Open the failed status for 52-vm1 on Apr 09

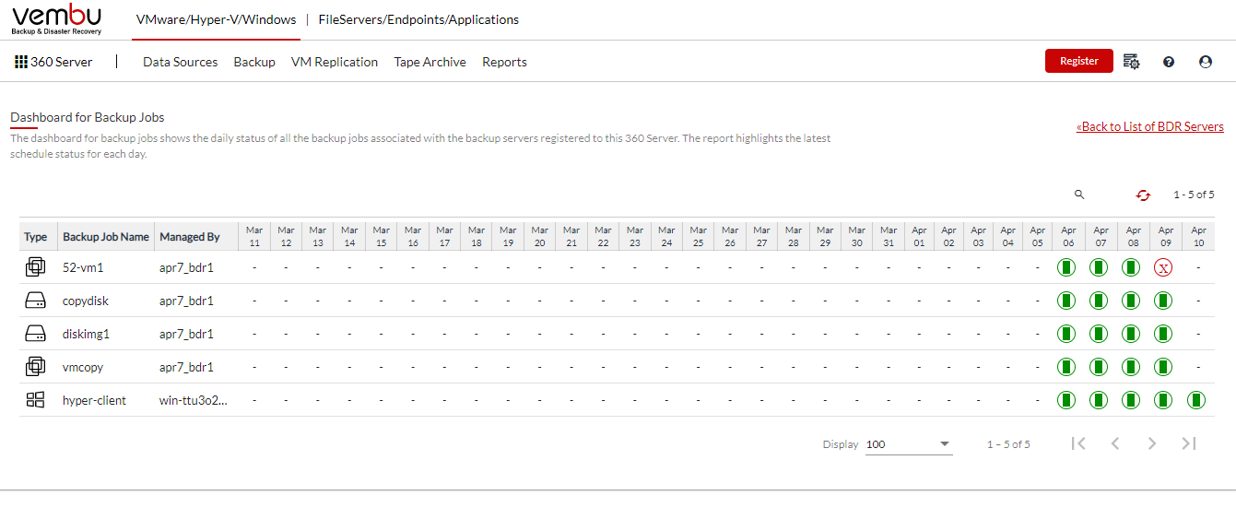pyautogui.click(x=1163, y=267)
